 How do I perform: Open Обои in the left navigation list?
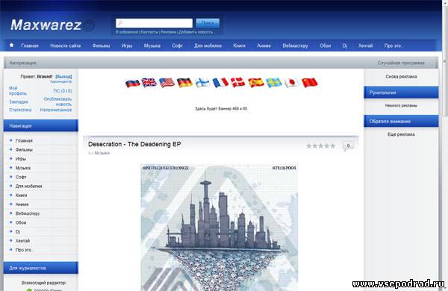coord(21,222)
